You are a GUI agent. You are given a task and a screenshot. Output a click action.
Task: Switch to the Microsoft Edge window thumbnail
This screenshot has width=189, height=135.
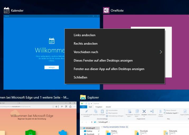click(x=38, y=118)
